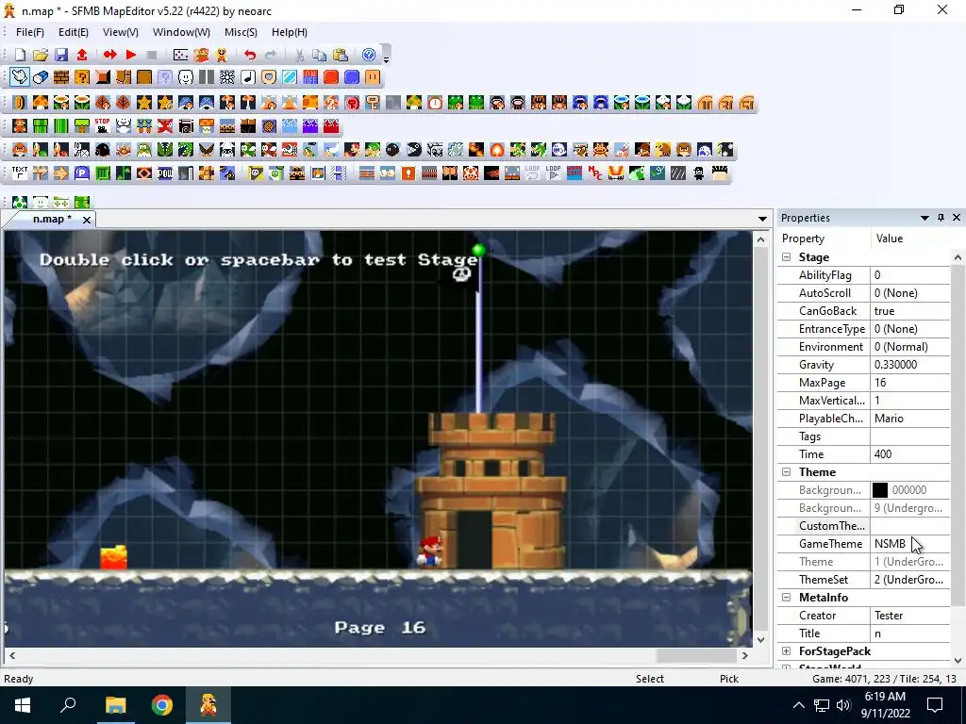Viewport: 966px width, 724px height.
Task: Select the blue P-switch icon
Action: coord(82,173)
